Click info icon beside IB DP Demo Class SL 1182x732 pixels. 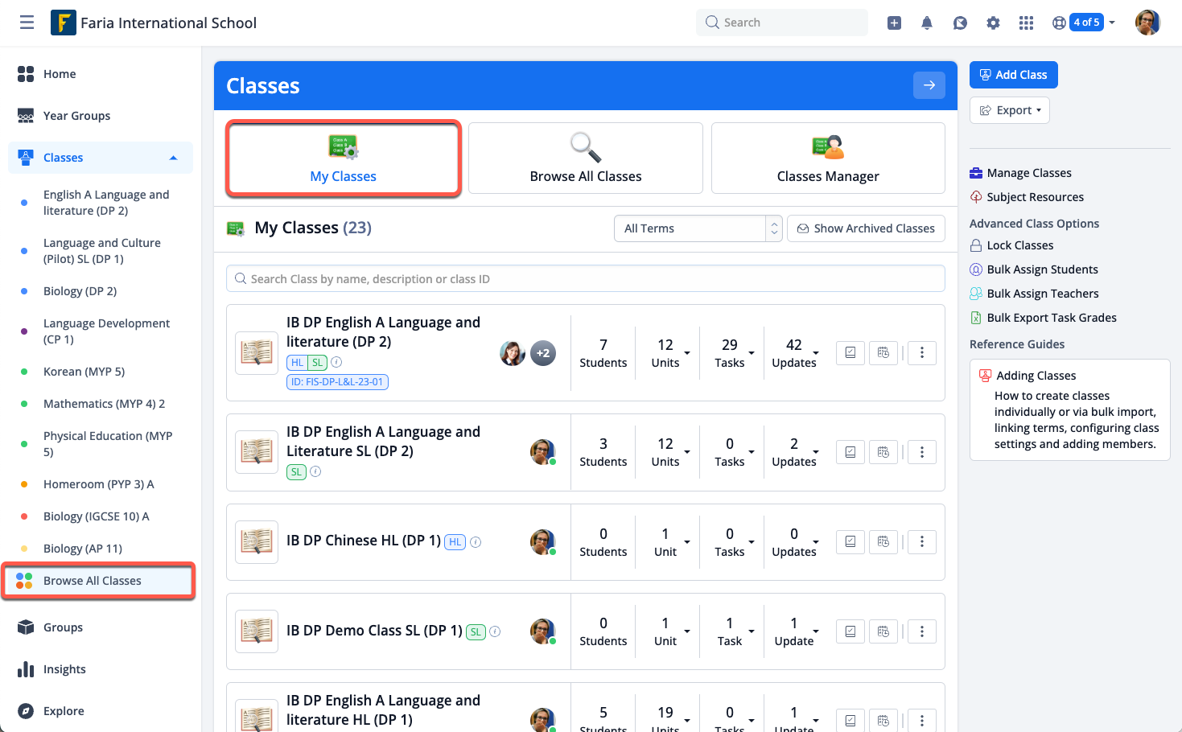pyautogui.click(x=495, y=631)
